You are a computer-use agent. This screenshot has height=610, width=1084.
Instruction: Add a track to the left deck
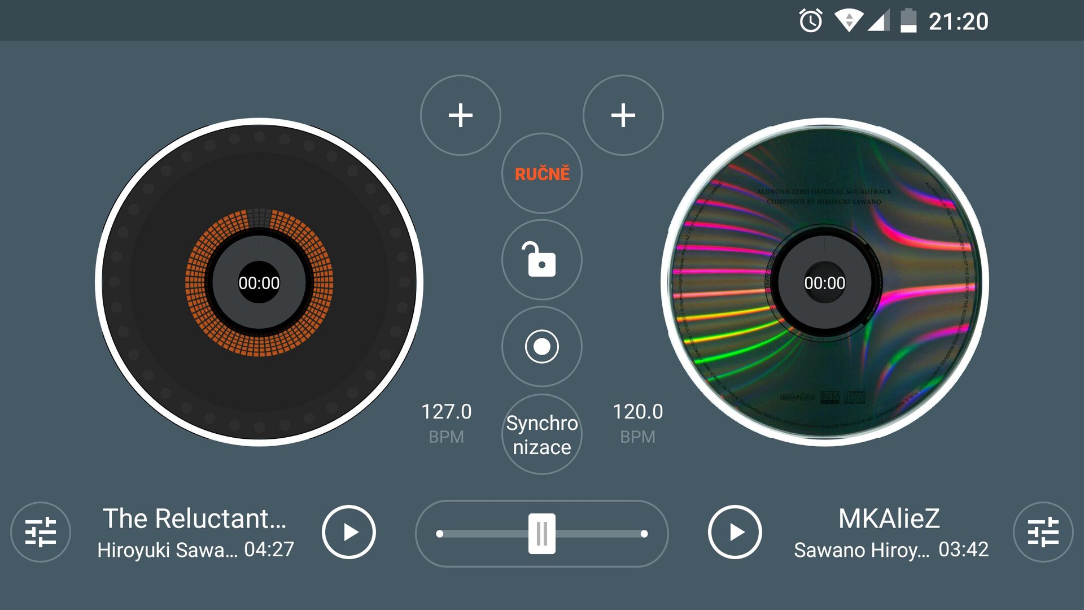[460, 115]
